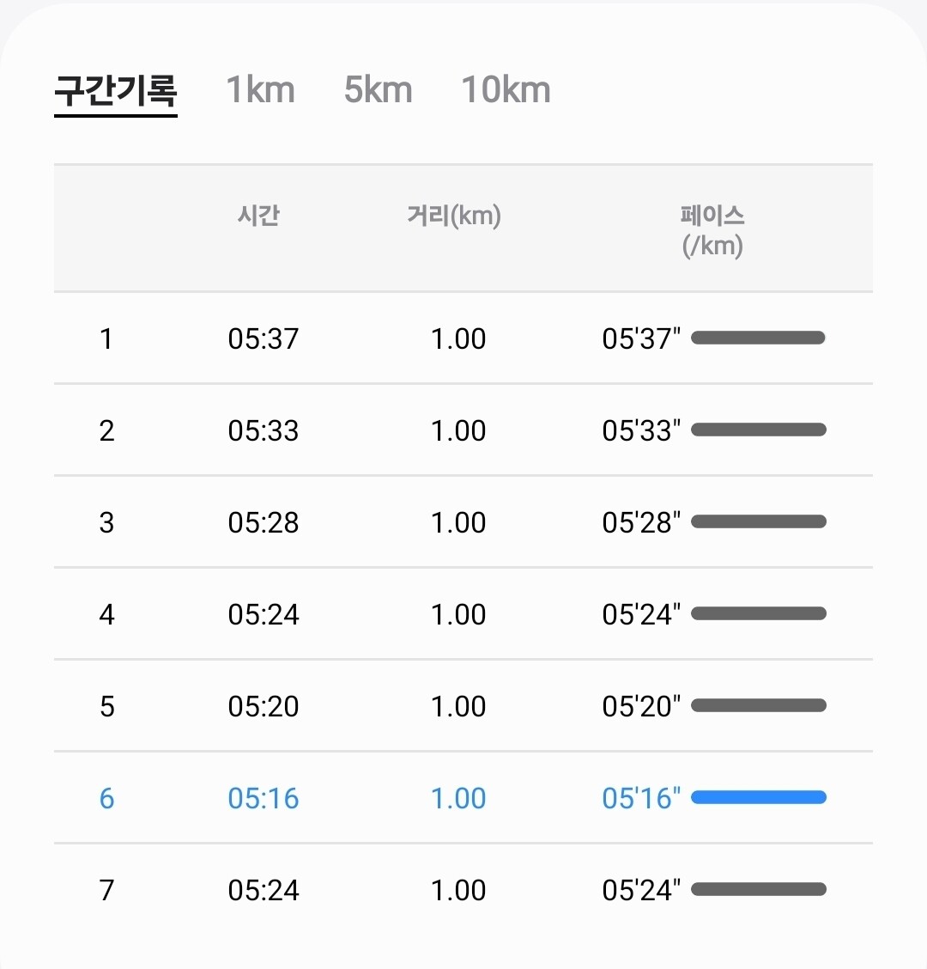This screenshot has width=927, height=969.
Task: Switch to the 5km tab
Action: coord(378,90)
